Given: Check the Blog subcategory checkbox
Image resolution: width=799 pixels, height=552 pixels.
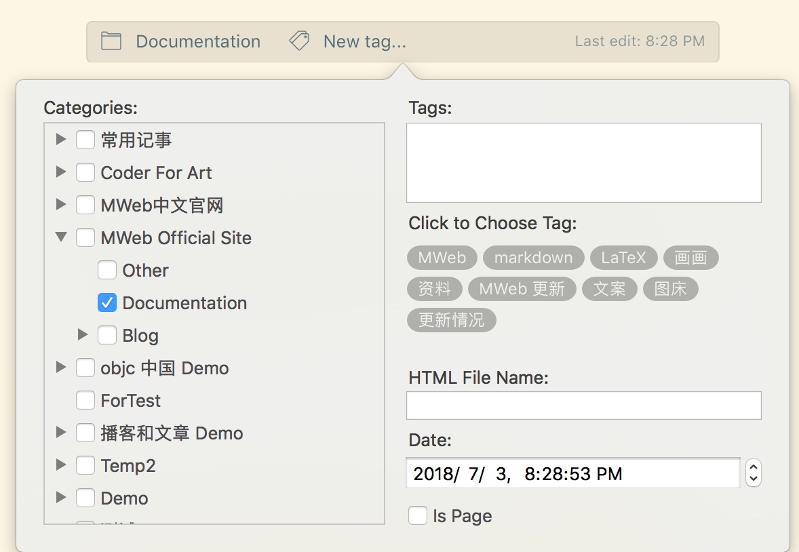Looking at the screenshot, I should click(x=107, y=336).
